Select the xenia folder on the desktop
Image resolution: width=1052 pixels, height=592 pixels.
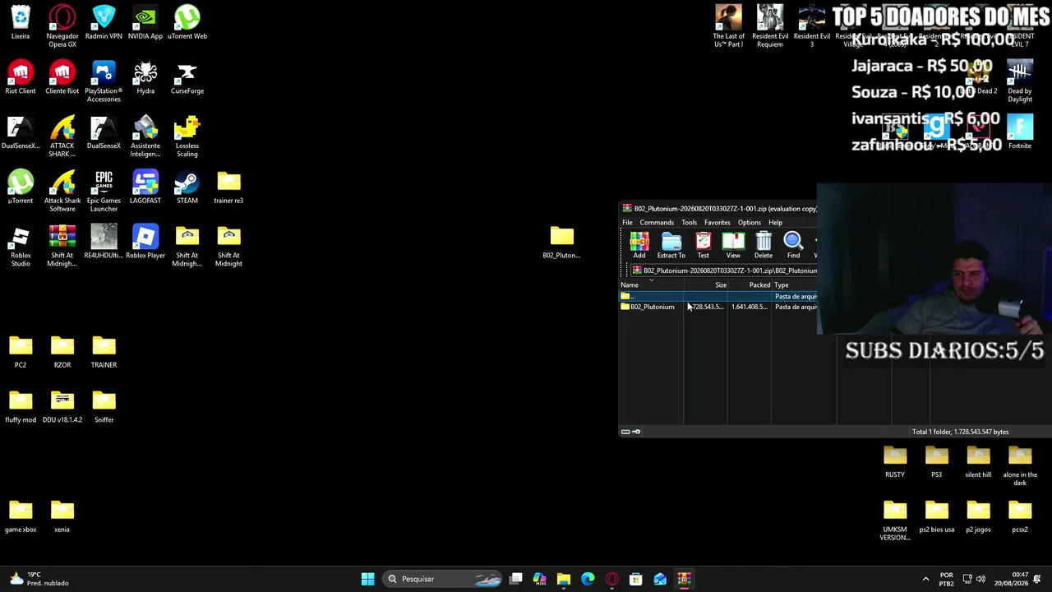62,516
